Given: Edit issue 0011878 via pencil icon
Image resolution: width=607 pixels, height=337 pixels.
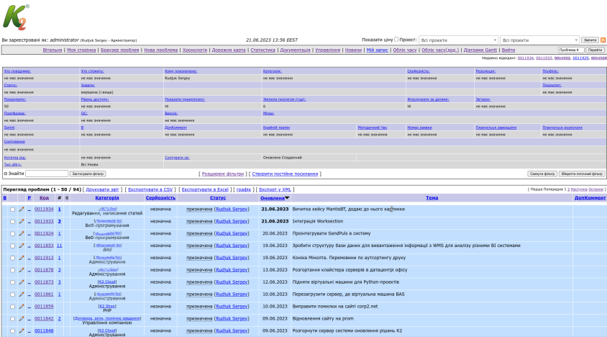Looking at the screenshot, I should coord(22,270).
